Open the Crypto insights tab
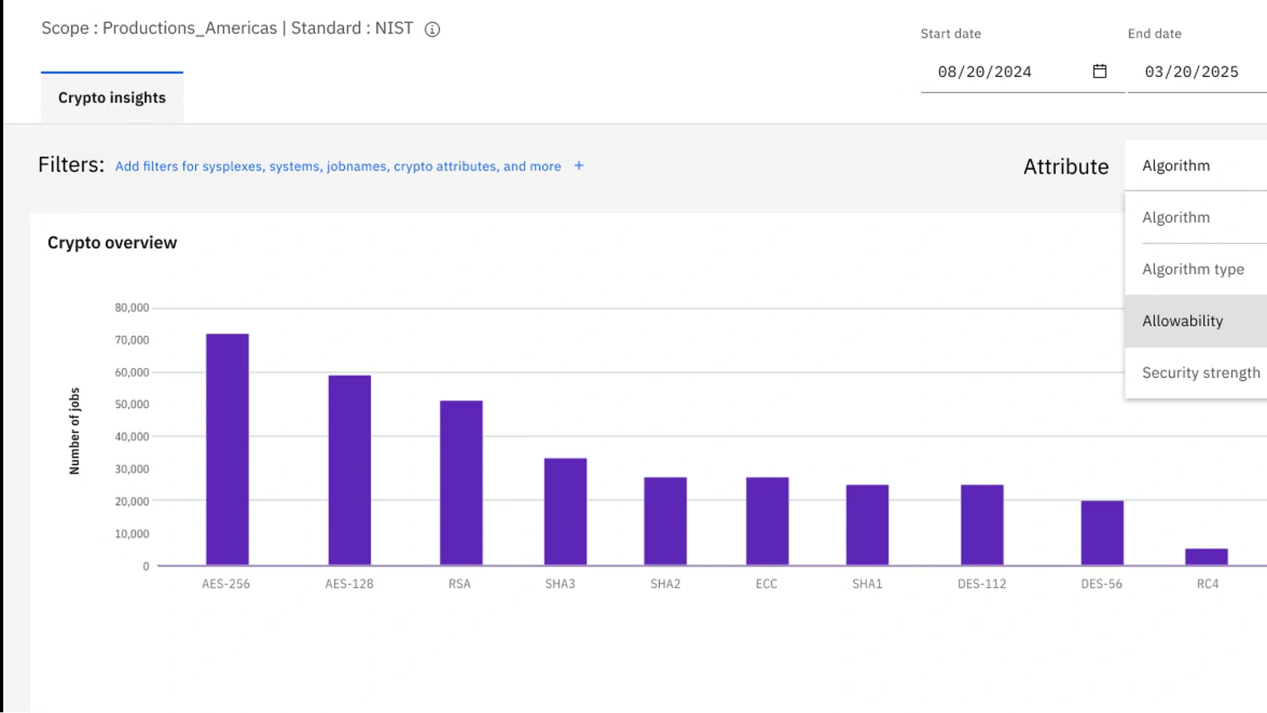This screenshot has height=713, width=1267. (112, 98)
